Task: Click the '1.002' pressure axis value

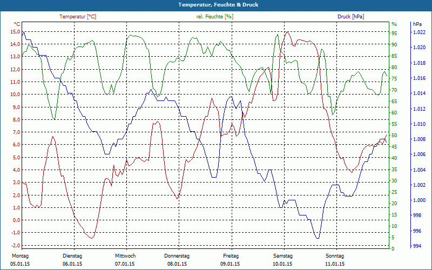Action: [420, 185]
